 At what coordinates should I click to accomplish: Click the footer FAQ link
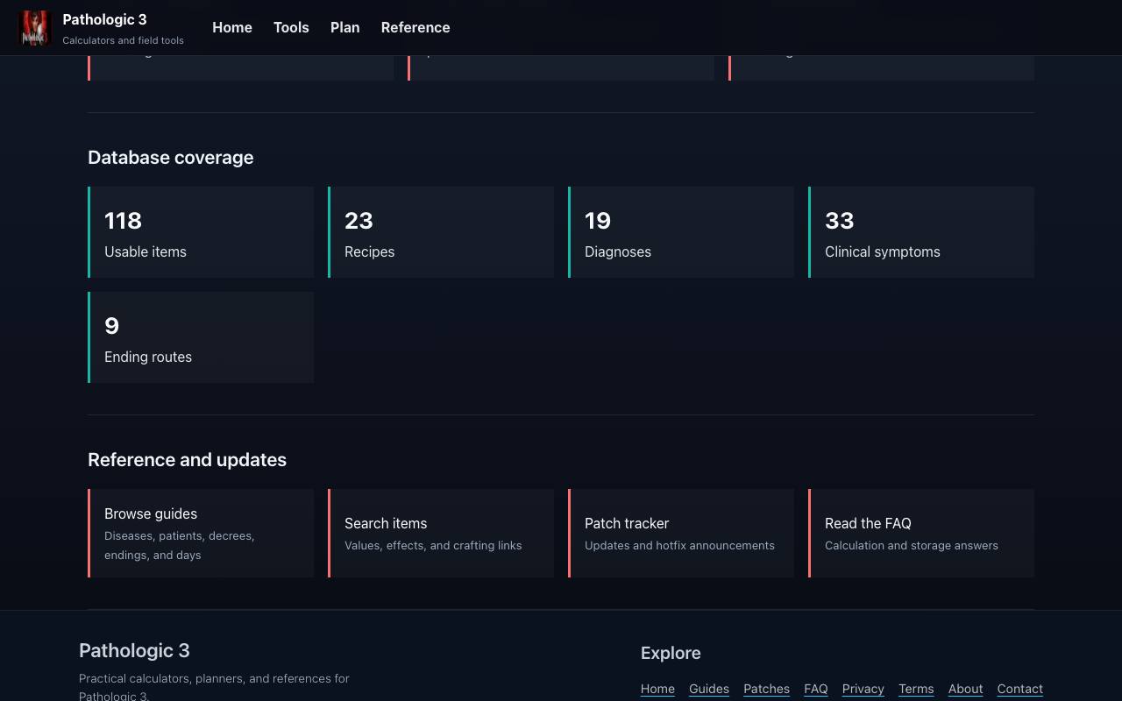[816, 689]
